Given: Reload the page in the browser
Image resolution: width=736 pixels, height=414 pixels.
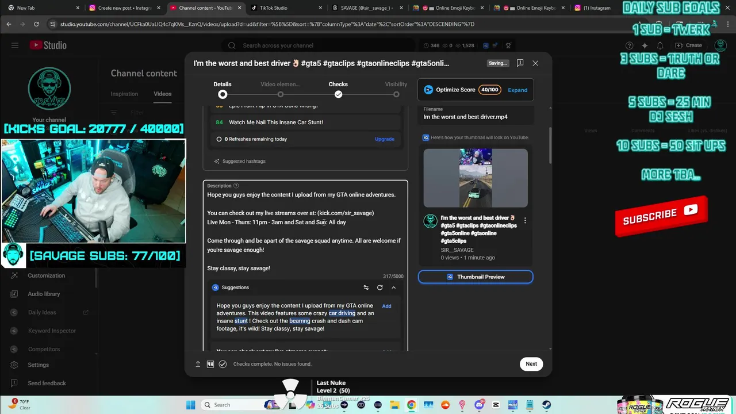Looking at the screenshot, I should click(36, 24).
